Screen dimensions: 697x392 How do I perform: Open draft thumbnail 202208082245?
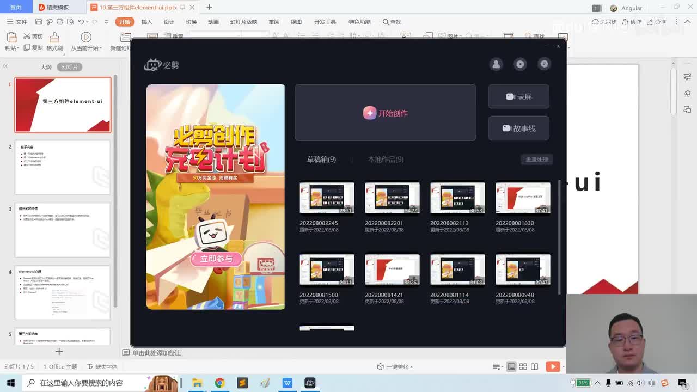(327, 198)
